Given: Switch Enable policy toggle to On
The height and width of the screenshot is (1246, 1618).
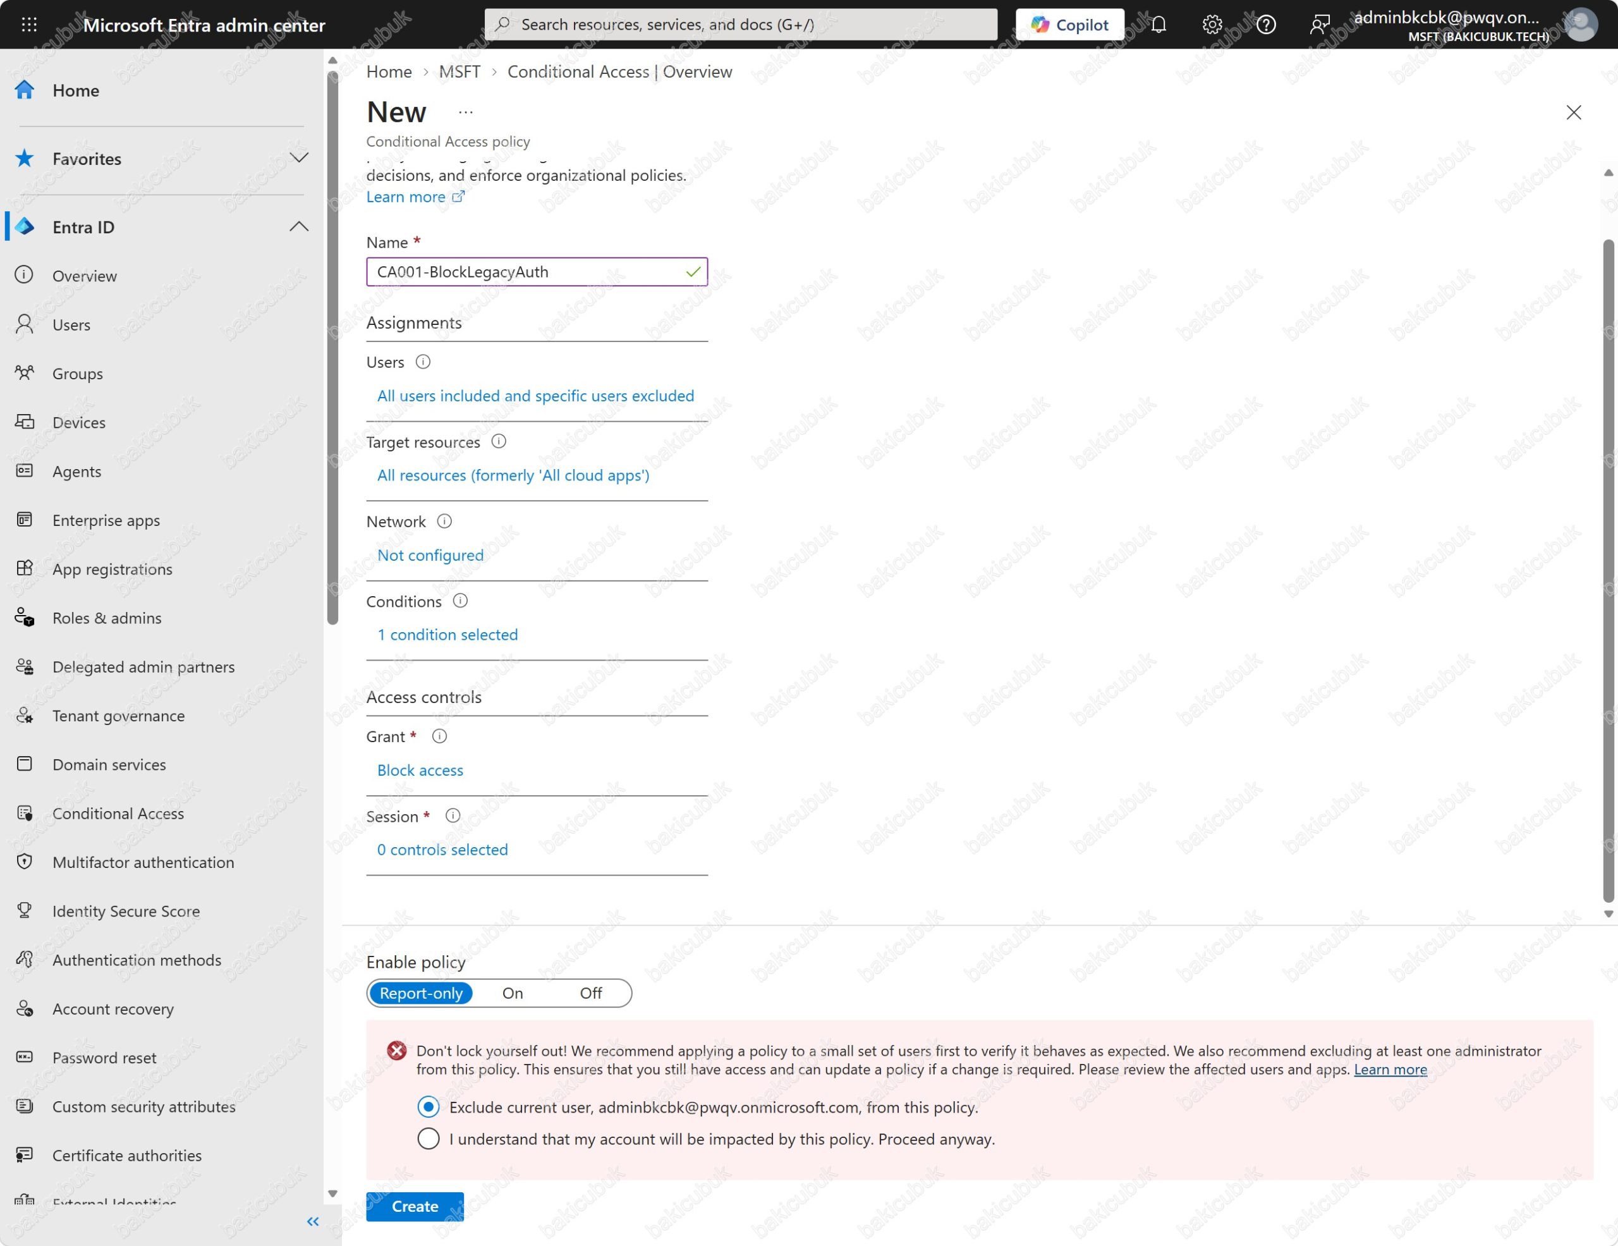Looking at the screenshot, I should (x=513, y=993).
